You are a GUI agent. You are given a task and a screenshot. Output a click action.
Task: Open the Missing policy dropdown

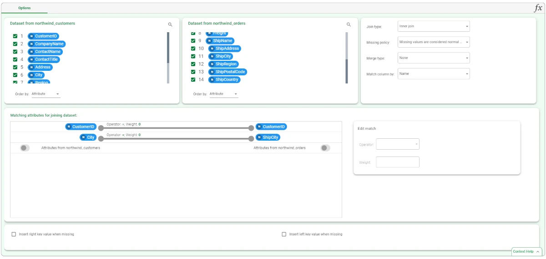tap(434, 42)
